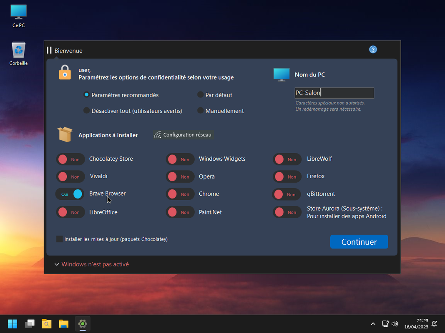Toggle the Store Aurora subsystem switch
This screenshot has width=445, height=333.
pos(287,212)
